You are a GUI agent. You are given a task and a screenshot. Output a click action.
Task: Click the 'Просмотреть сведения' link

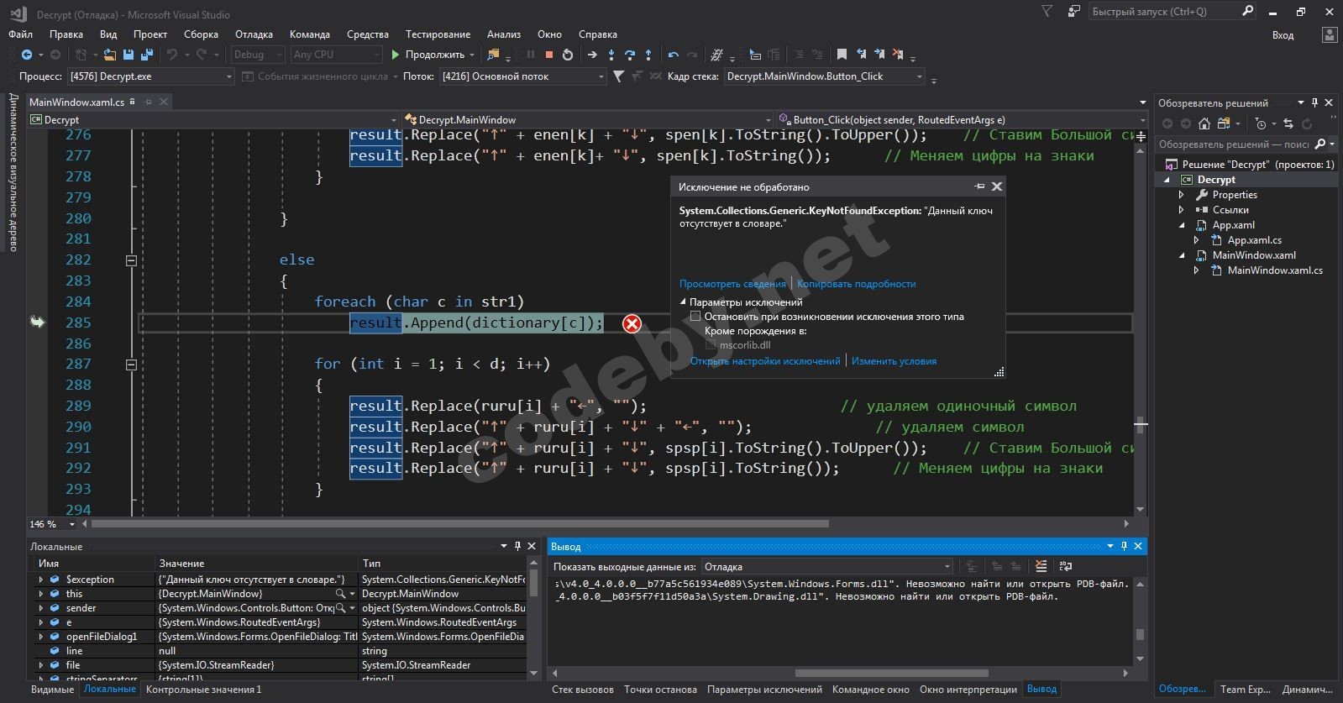click(x=732, y=284)
